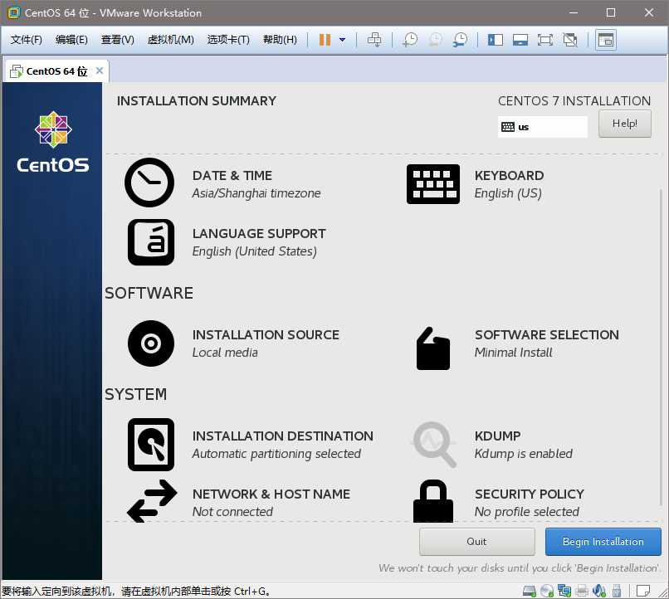Click the SECURITY POLICY label
The image size is (669, 599).
point(529,494)
